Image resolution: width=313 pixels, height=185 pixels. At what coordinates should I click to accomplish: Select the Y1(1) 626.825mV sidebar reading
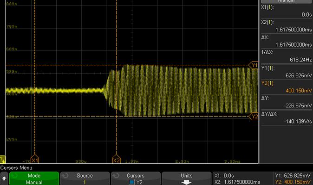click(286, 72)
